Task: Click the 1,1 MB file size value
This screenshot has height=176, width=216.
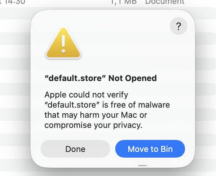Action: coord(124,2)
